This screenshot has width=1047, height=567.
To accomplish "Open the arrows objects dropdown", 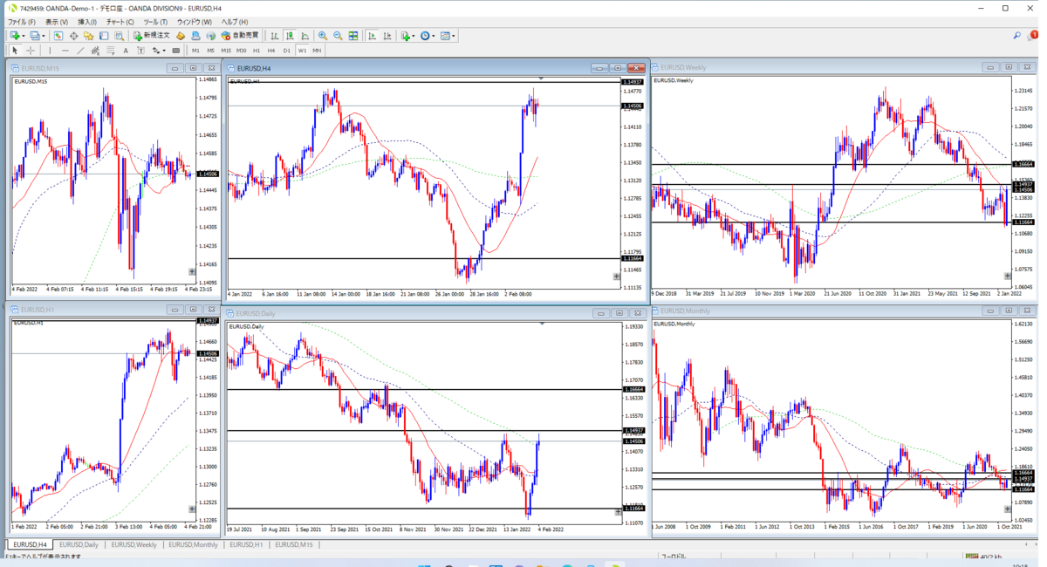I will [158, 51].
